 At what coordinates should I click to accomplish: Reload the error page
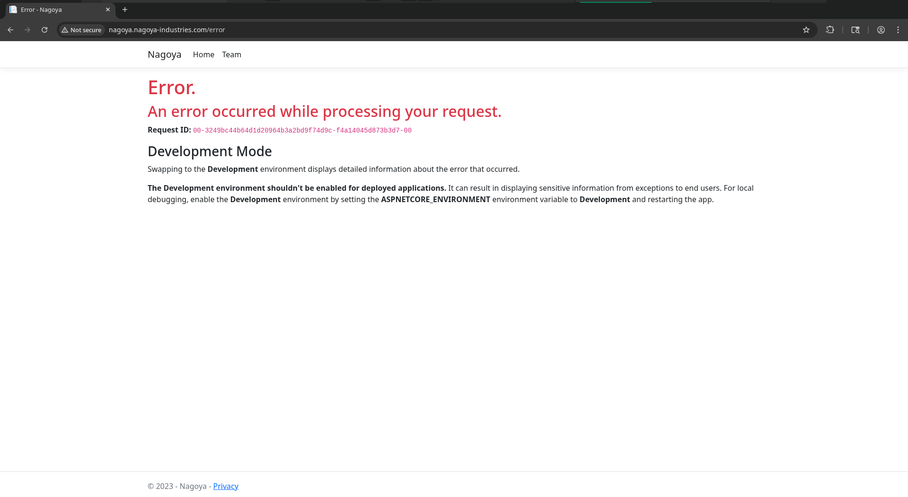pos(44,30)
